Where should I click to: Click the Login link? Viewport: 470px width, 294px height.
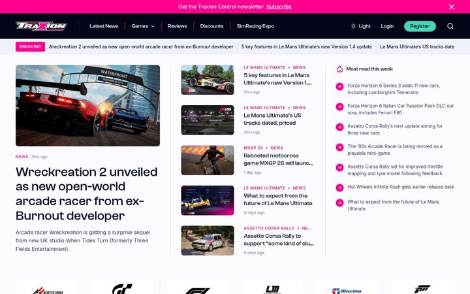(387, 26)
